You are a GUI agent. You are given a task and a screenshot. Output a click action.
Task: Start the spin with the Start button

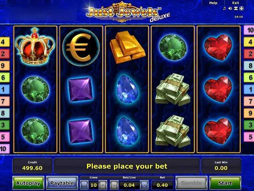[225, 183]
